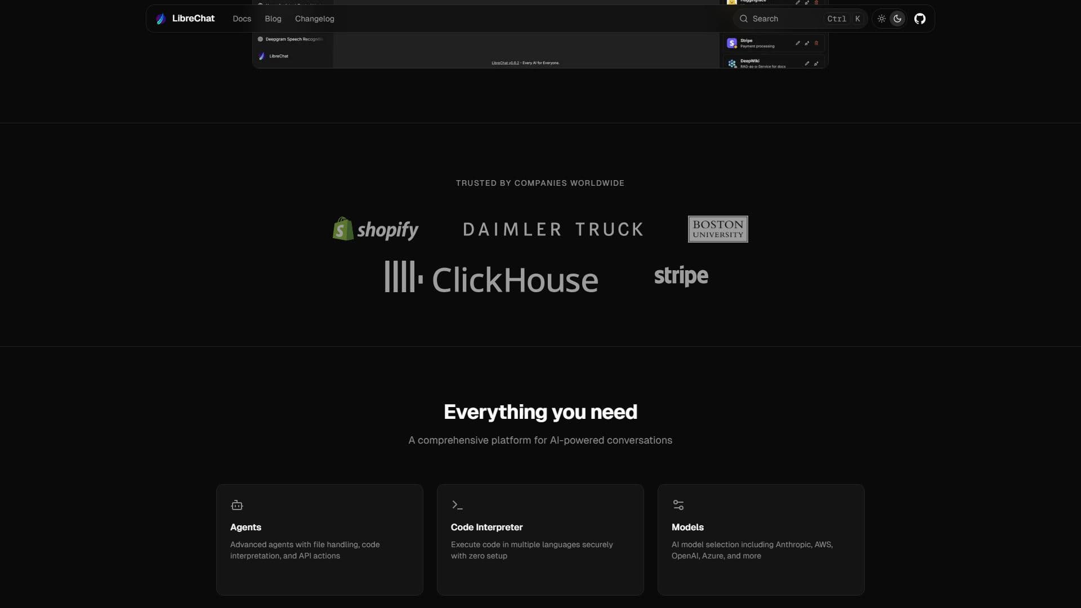The image size is (1081, 608).
Task: Click the Agents card description text
Action: click(x=305, y=550)
